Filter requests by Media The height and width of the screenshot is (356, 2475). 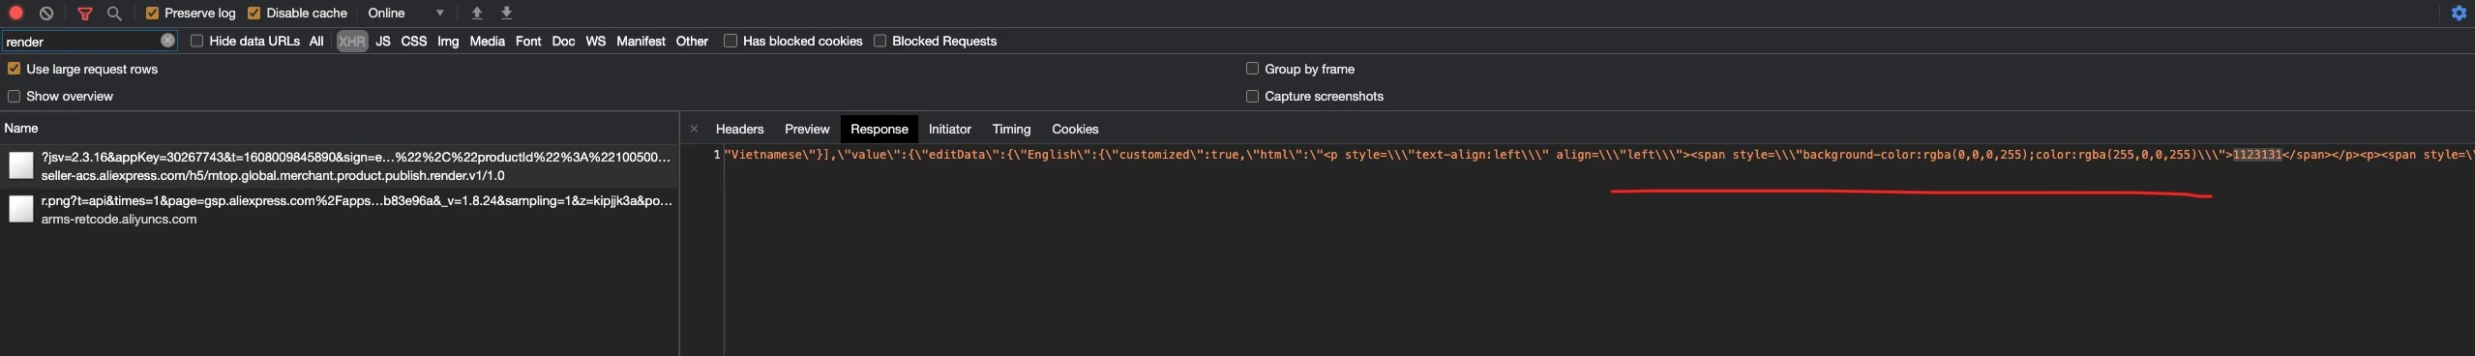(x=488, y=41)
